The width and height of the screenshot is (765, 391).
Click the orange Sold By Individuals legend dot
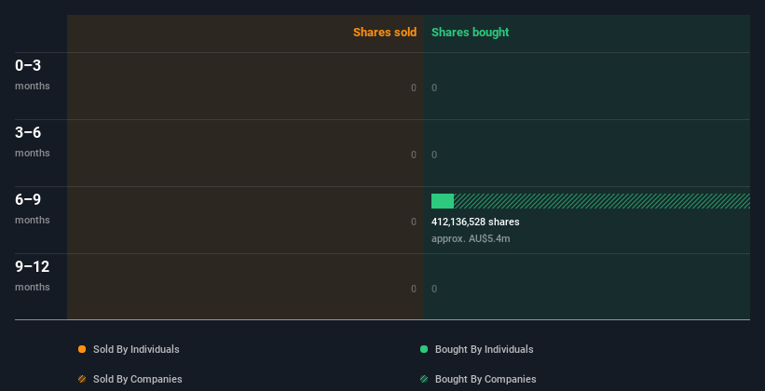(82, 349)
